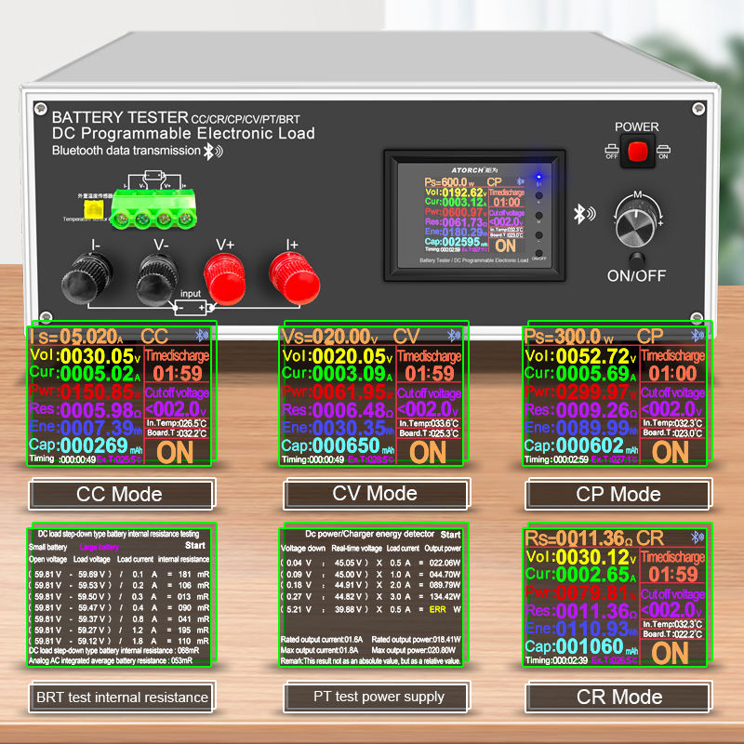Select the black V- terminal post

coord(157,280)
